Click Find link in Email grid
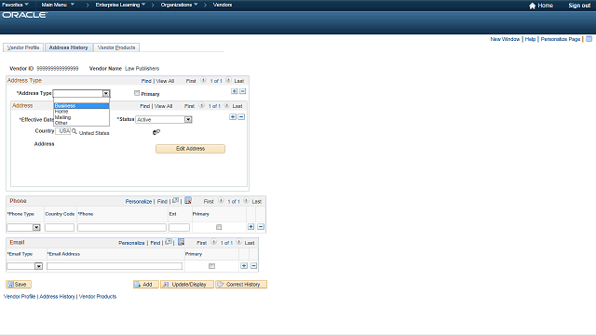Image resolution: width=596 pixels, height=335 pixels. (x=156, y=243)
